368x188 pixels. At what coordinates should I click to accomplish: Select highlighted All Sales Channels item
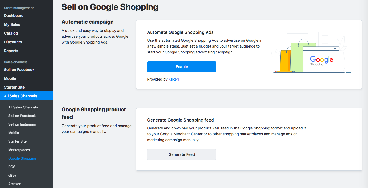(x=26, y=96)
